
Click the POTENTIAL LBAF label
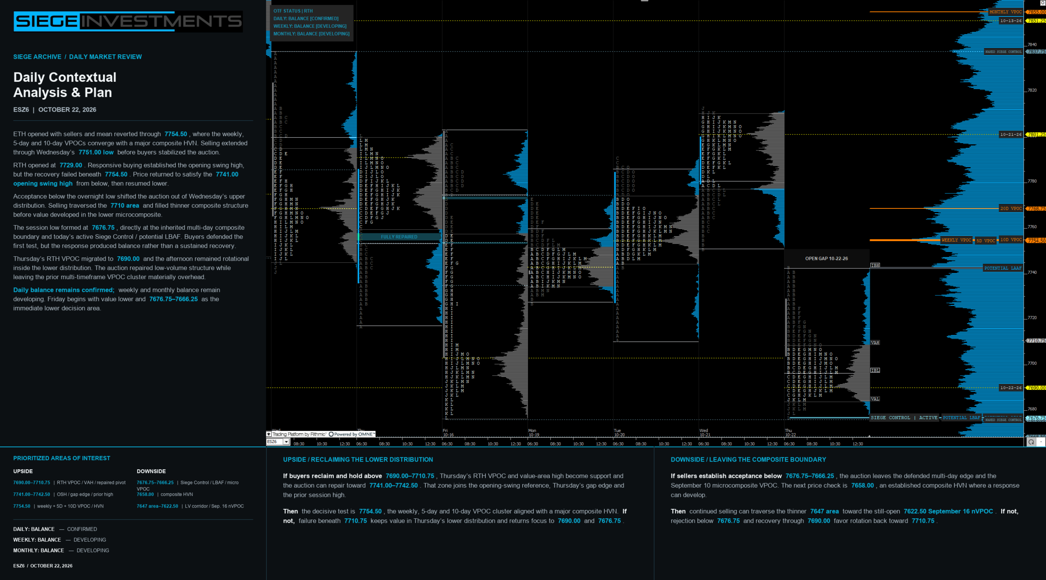coord(961,418)
